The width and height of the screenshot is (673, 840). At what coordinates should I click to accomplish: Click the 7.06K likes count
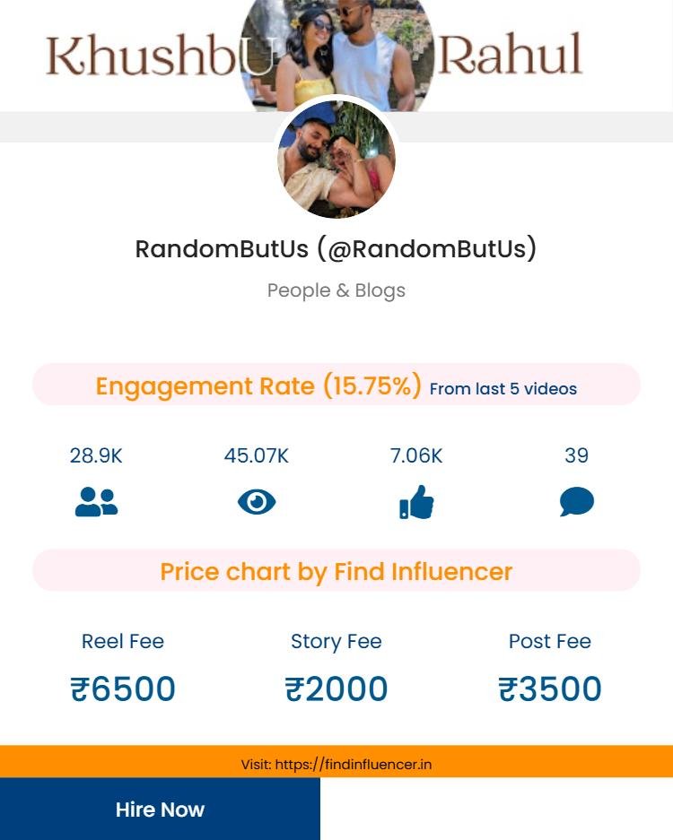tap(416, 455)
